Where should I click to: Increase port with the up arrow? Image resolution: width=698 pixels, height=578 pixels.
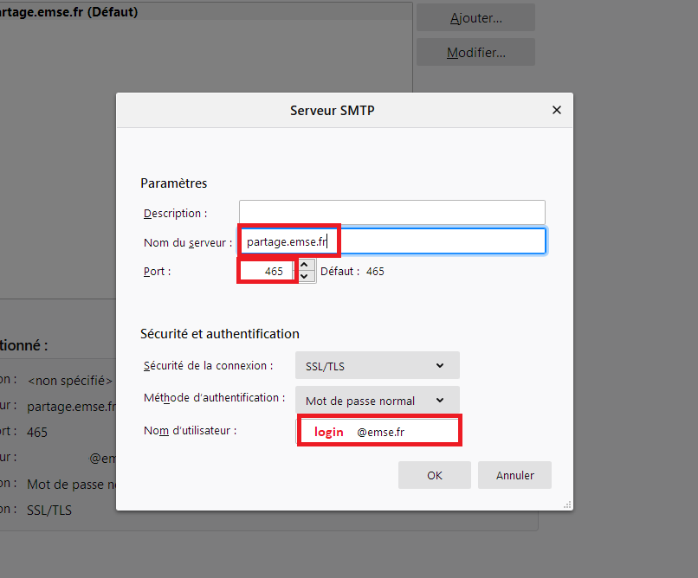(304, 265)
